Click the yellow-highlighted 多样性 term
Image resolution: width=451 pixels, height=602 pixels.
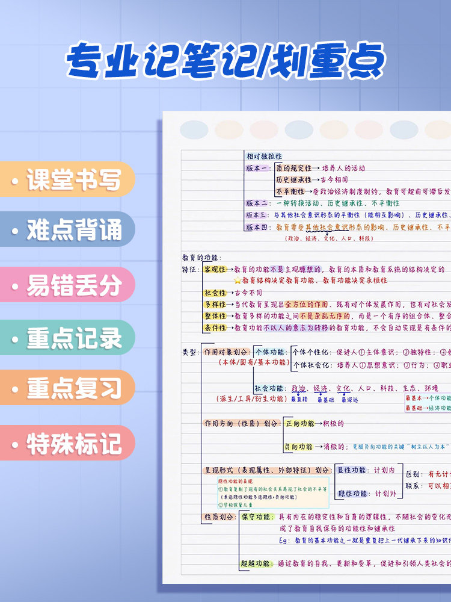click(x=215, y=305)
